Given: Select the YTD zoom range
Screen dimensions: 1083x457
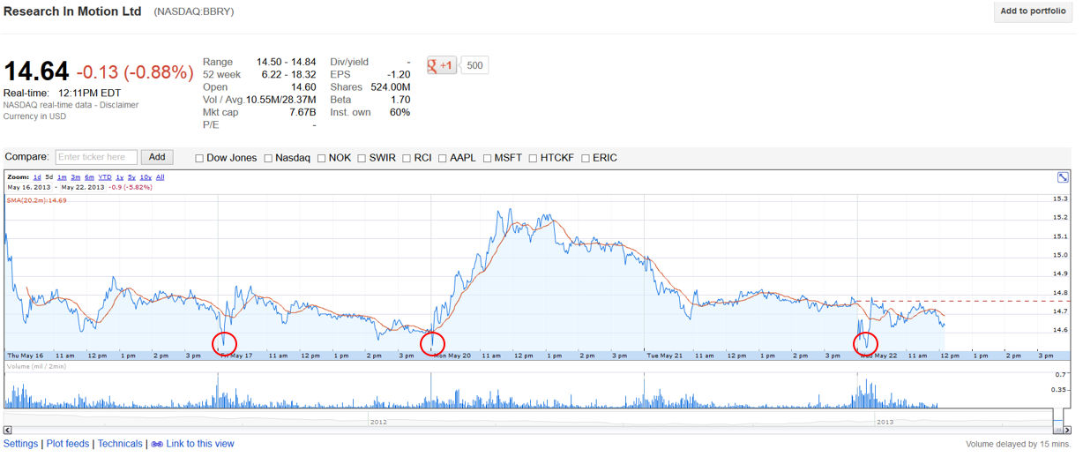Looking at the screenshot, I should point(105,177).
